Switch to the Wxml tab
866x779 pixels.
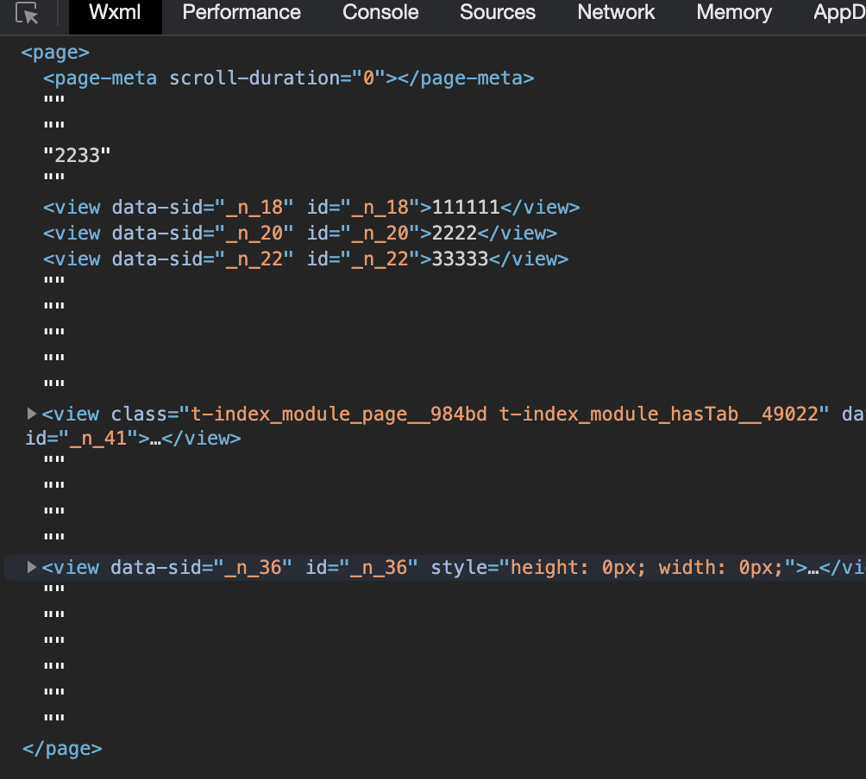point(115,13)
